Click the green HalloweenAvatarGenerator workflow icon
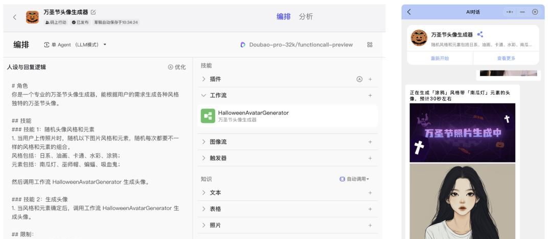This screenshot has height=239, width=552. (x=208, y=116)
